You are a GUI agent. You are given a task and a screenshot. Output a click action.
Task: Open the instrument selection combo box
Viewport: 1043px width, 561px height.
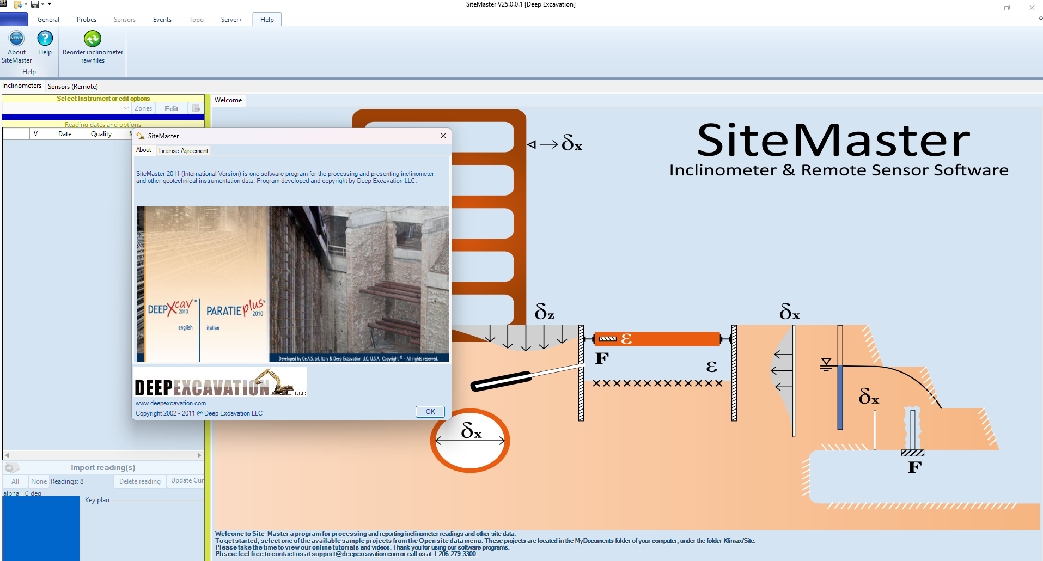coord(66,108)
